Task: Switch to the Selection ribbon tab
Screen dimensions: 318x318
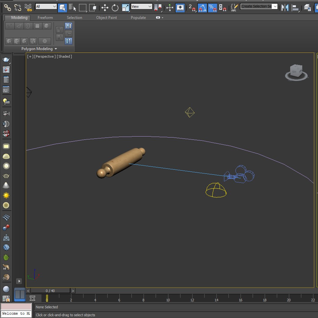Action: [x=74, y=18]
